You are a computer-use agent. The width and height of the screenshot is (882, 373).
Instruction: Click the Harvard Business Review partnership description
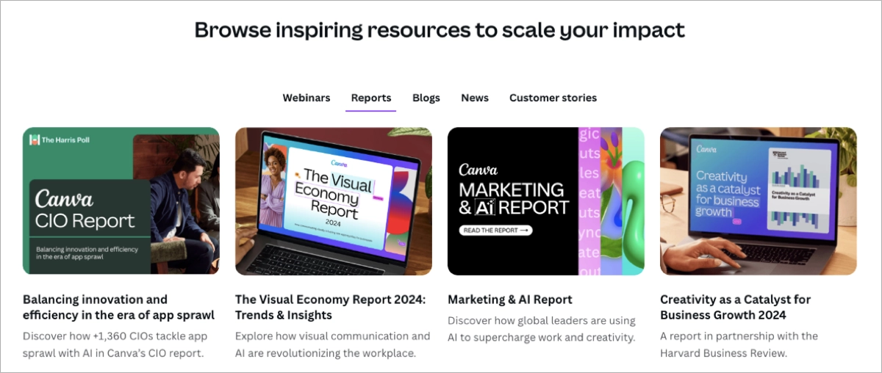[x=739, y=344]
